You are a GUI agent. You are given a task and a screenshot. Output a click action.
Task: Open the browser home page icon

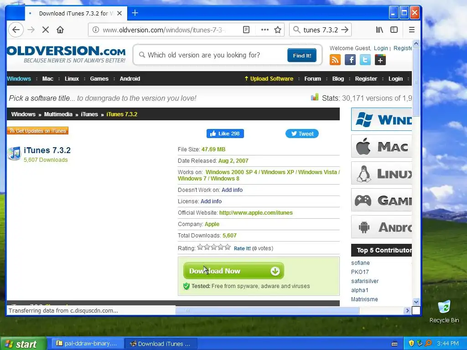pos(60,30)
